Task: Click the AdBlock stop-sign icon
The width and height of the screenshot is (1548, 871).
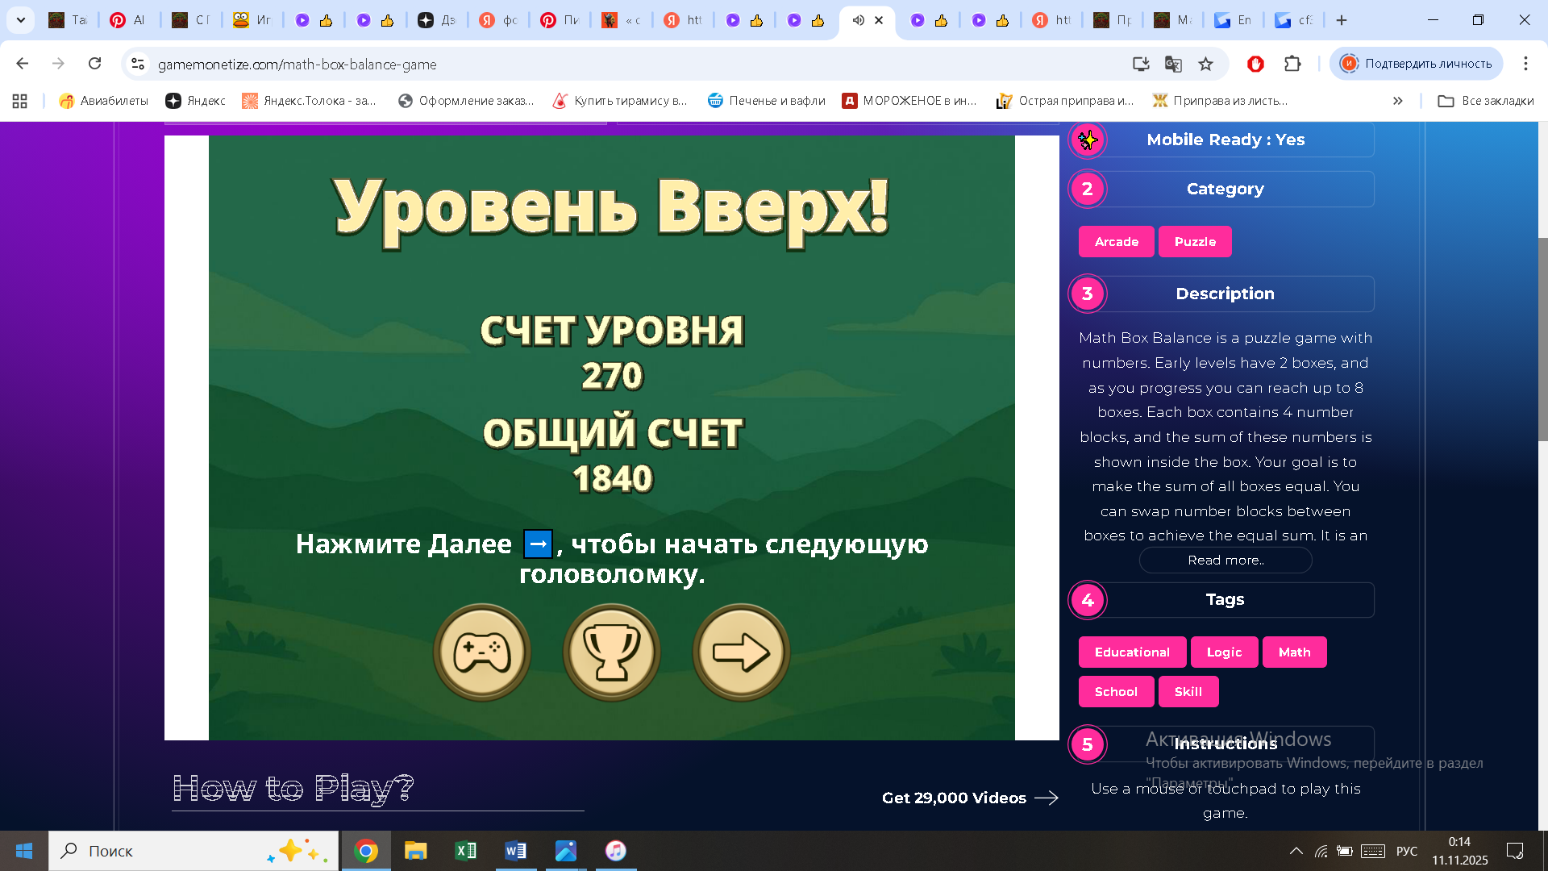Action: tap(1256, 64)
